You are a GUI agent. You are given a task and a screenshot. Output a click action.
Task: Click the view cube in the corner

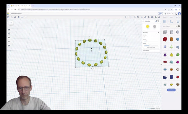point(11,23)
